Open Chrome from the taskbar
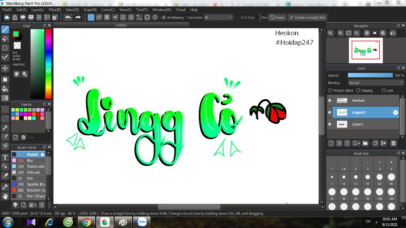This screenshot has height=228, width=406. point(86,222)
